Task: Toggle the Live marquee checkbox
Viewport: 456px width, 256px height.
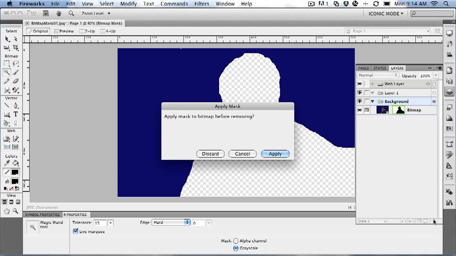Action: pyautogui.click(x=76, y=231)
